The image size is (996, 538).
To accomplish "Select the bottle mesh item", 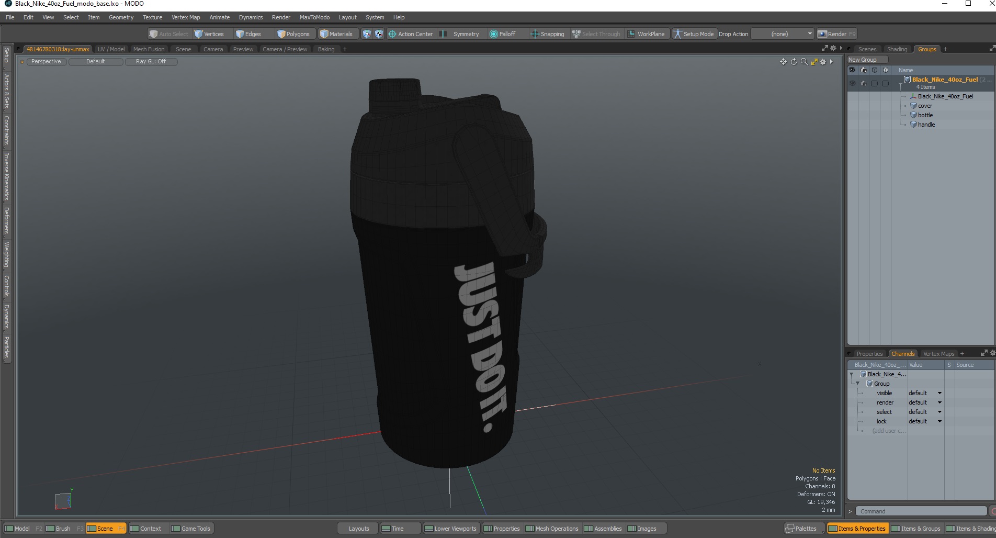I will (925, 115).
